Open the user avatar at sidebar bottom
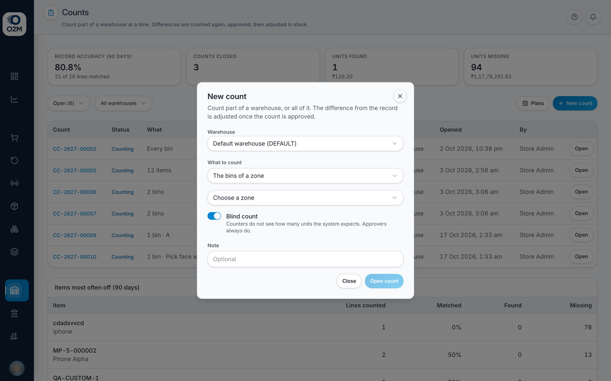 coord(17,368)
